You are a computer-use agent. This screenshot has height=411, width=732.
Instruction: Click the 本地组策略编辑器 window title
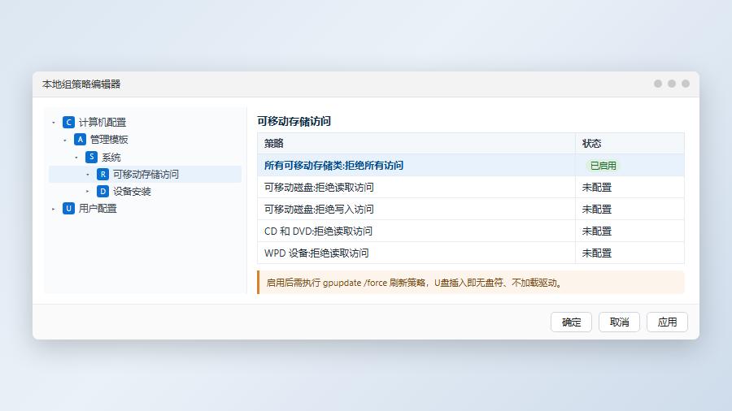(81, 84)
